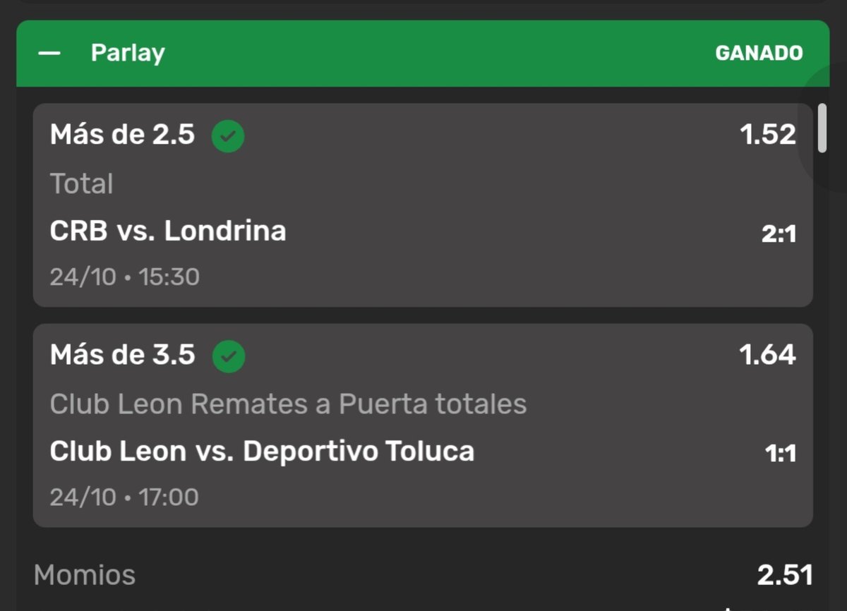Click the Parlay header title
The width and height of the screenshot is (847, 611).
tap(128, 54)
